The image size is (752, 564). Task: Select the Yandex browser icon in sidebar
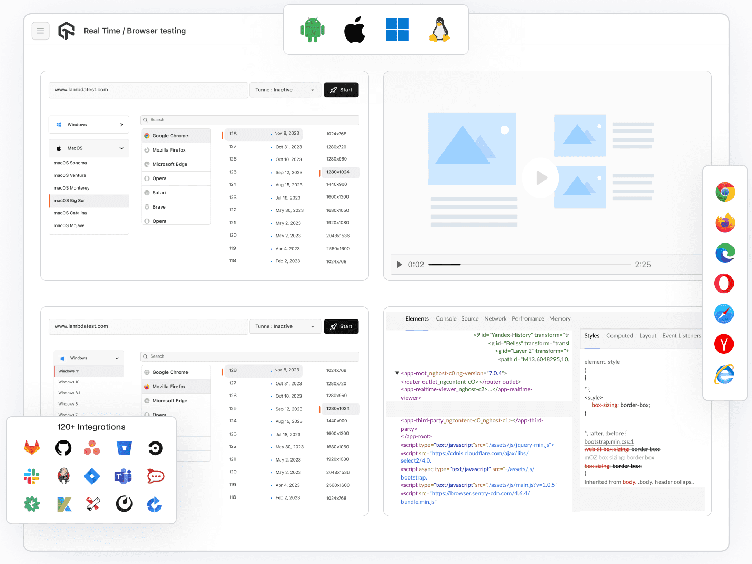pyautogui.click(x=724, y=344)
